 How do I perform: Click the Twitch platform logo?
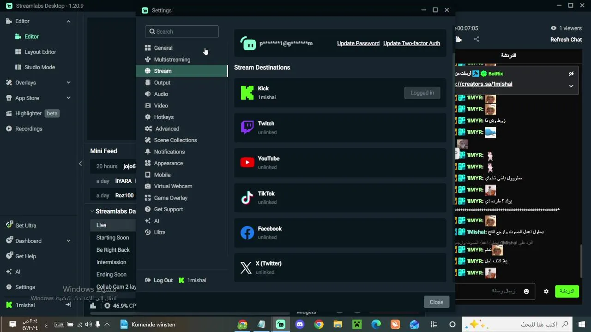click(247, 127)
